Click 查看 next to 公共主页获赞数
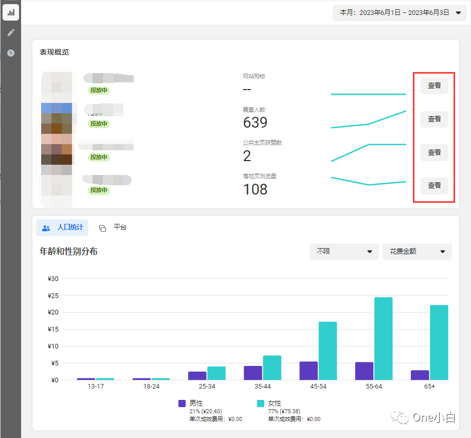 tap(433, 152)
